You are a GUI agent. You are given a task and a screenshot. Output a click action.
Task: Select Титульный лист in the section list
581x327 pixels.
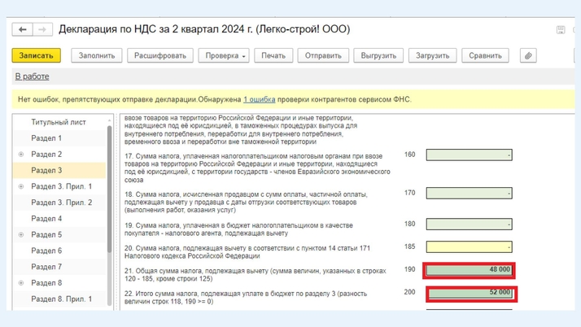(x=59, y=122)
